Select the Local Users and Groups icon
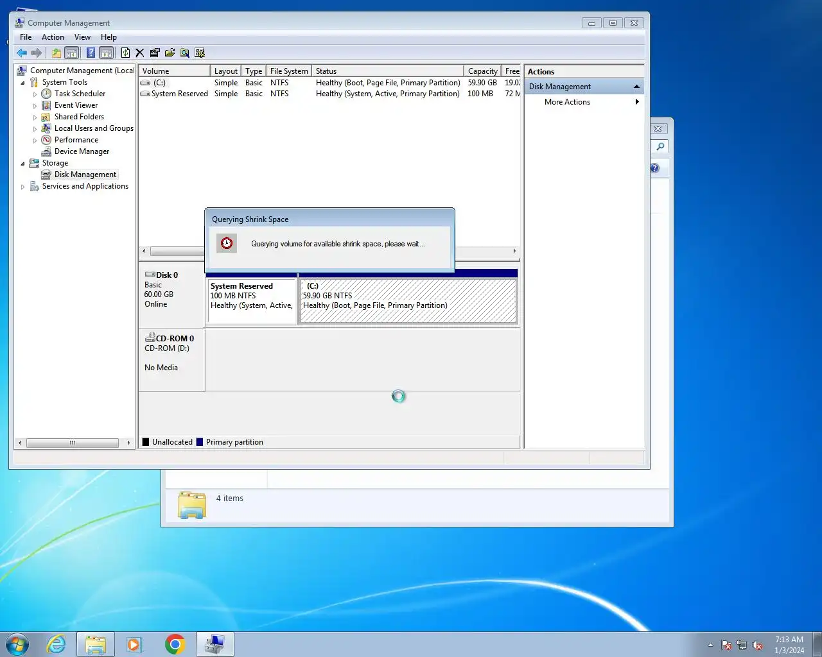Screen dimensions: 822x657 (46, 128)
